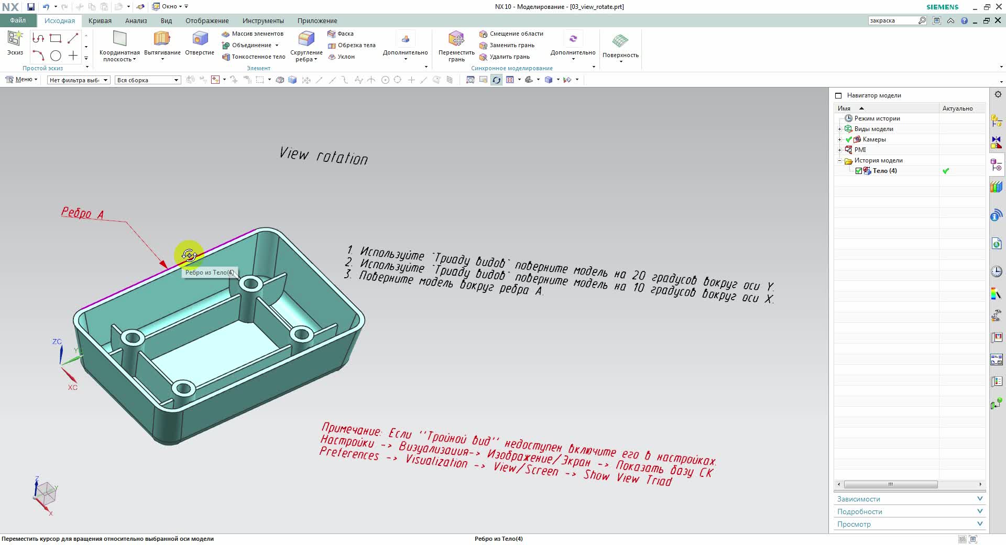Toggle the quadrant snap point
1006x545 pixels.
[x=398, y=80]
